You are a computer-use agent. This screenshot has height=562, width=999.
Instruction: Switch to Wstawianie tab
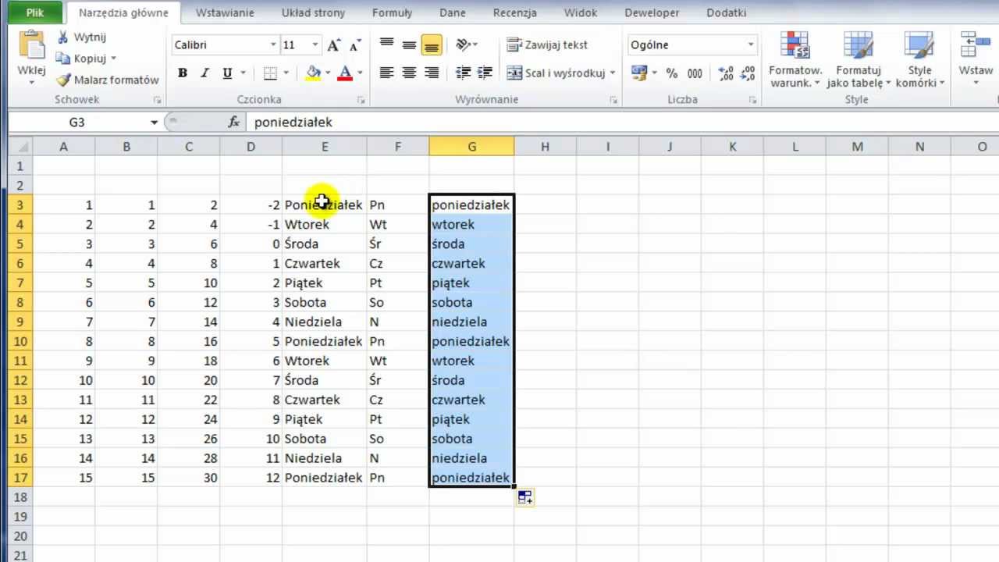[x=223, y=12]
